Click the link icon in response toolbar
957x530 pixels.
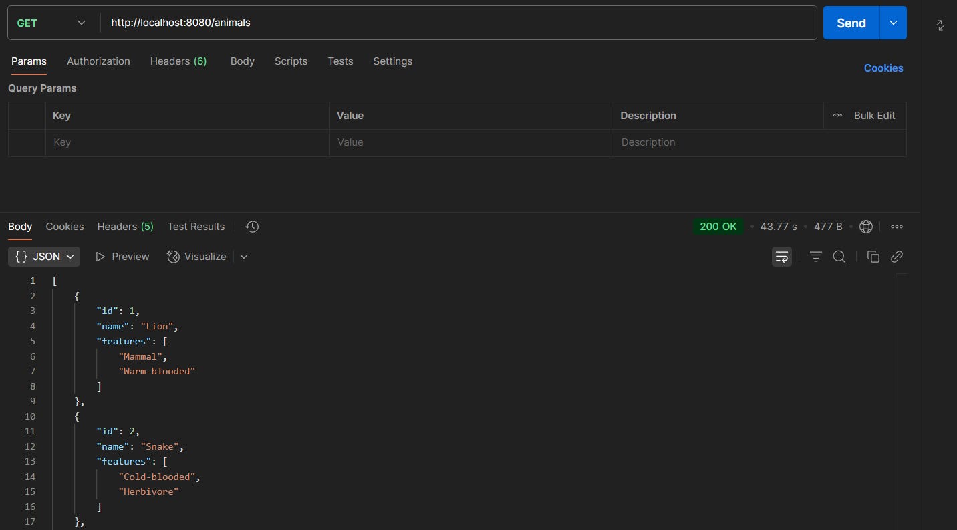[x=897, y=257]
